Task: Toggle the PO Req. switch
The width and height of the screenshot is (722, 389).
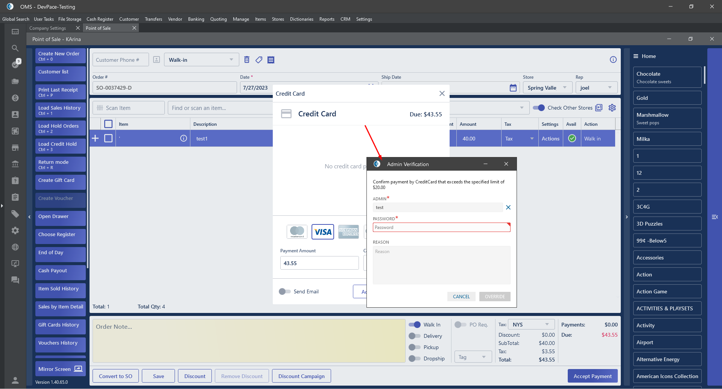Action: pyautogui.click(x=461, y=325)
